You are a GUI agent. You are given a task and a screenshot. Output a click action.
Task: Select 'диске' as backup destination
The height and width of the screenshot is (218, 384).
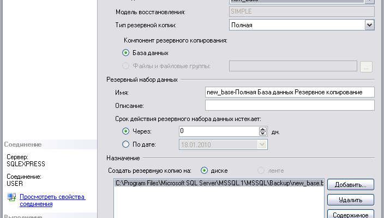click(x=205, y=170)
